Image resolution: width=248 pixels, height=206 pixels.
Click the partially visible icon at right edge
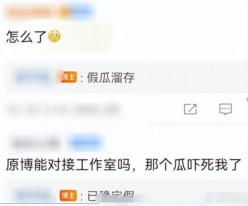[247, 99]
